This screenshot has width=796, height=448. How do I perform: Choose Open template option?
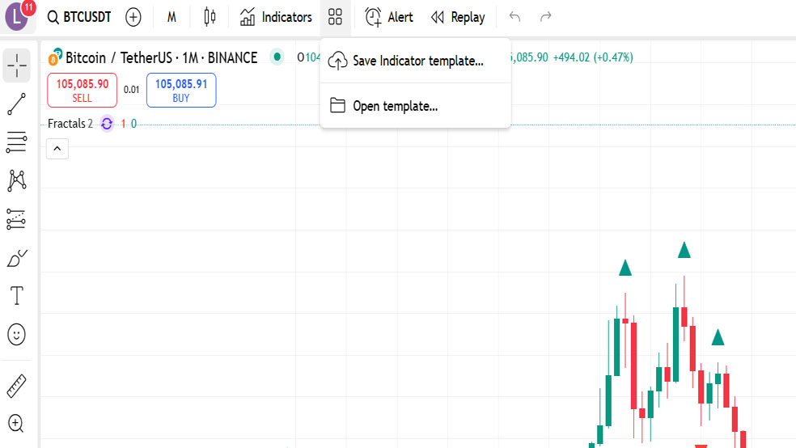(415, 106)
